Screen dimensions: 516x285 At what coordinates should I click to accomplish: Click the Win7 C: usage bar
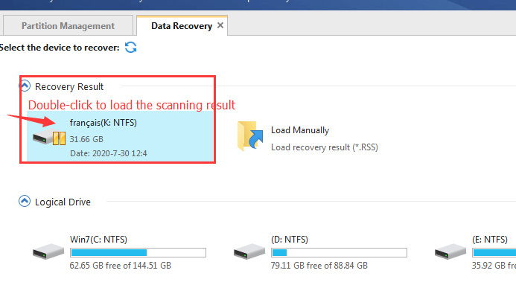[138, 252]
